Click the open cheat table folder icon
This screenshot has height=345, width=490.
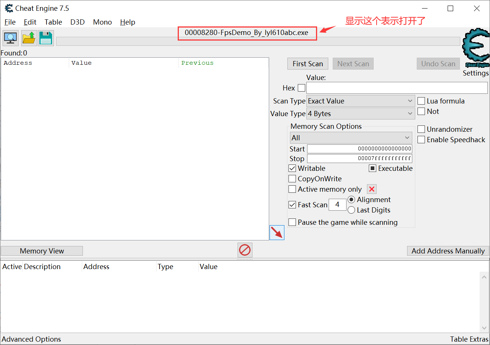(29, 38)
